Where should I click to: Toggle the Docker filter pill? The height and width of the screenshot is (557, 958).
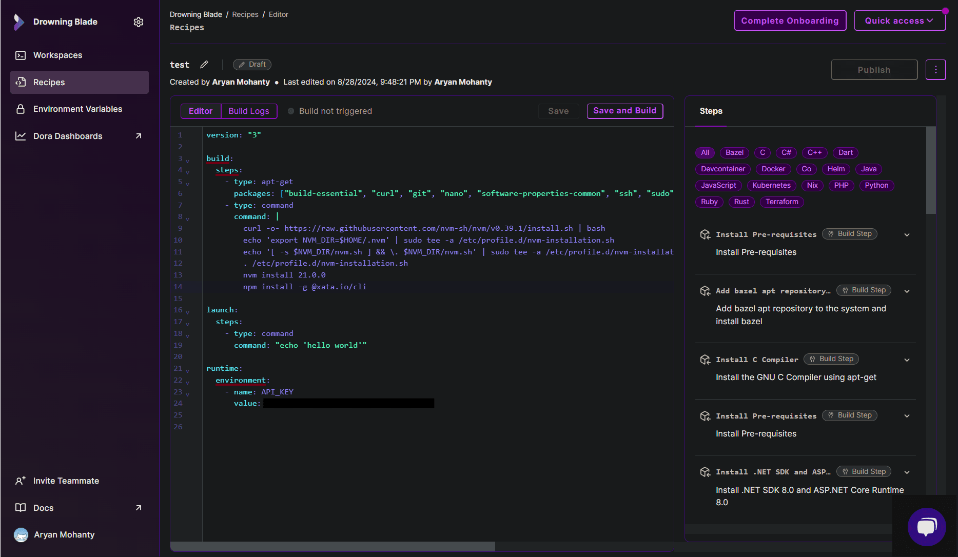click(x=773, y=169)
